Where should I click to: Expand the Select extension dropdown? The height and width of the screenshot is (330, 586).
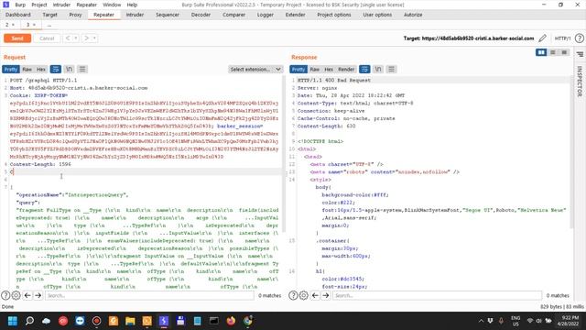coord(255,70)
